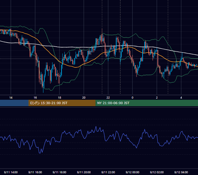This screenshot has height=175, width=198.
Task: Click hour label 14 on the price chart axis
Action: pos(11,98)
